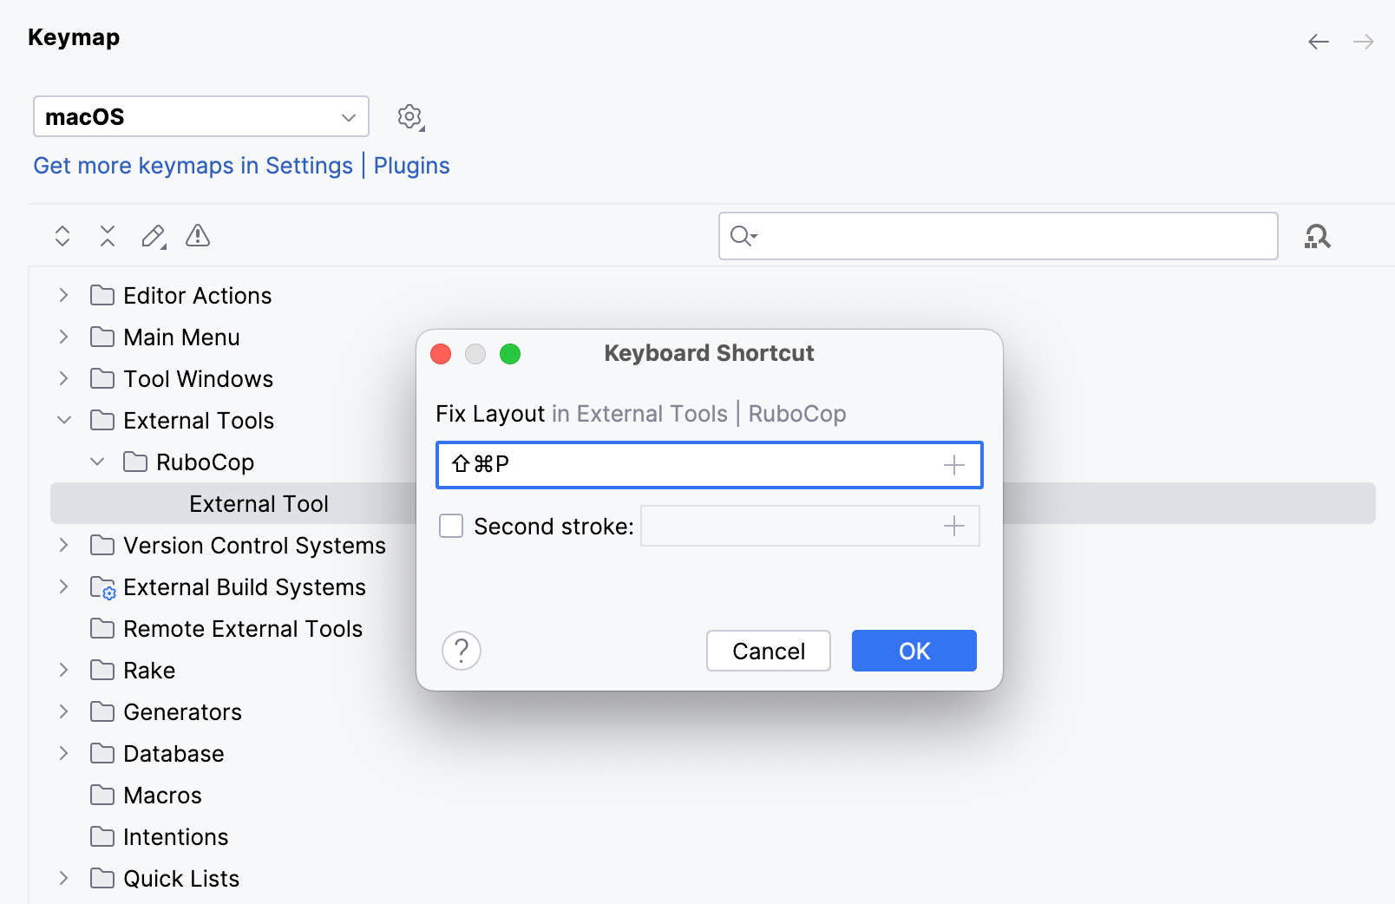Click the Edit Shortcut pencil icon
This screenshot has width=1395, height=904.
(152, 235)
